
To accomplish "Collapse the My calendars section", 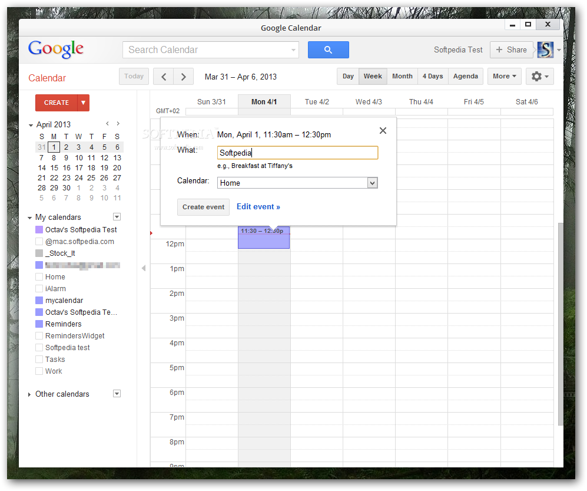I will point(29,218).
